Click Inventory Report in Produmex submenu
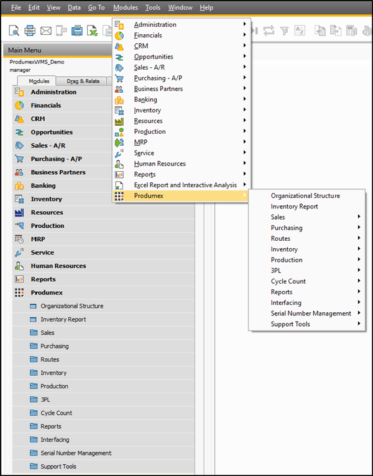373x476 pixels. click(x=294, y=207)
